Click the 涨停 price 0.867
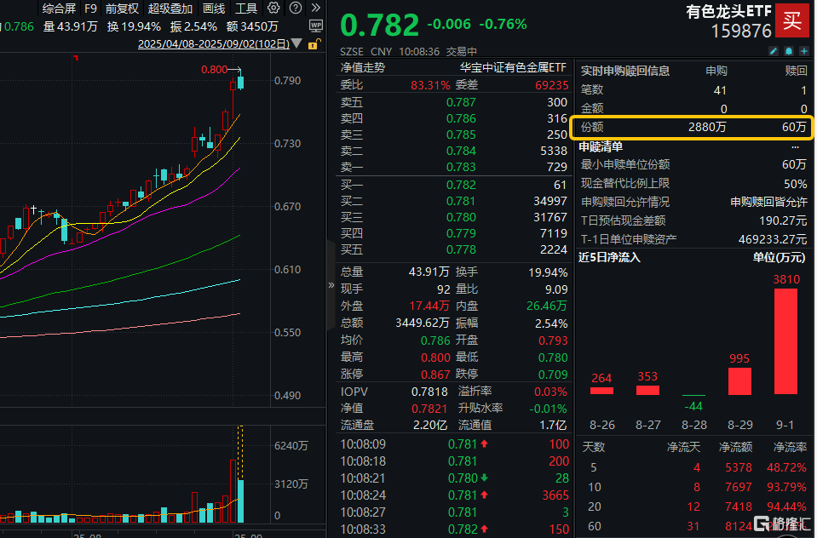The height and width of the screenshot is (538, 817). 435,375
